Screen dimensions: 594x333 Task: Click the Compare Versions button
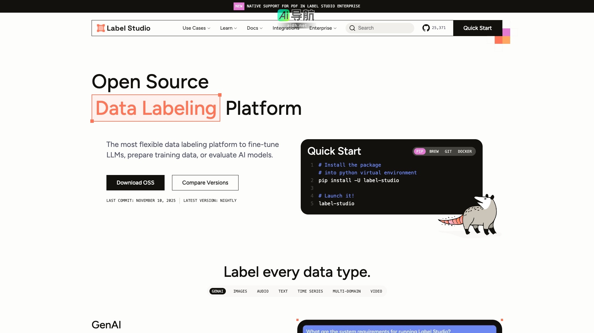click(x=205, y=183)
